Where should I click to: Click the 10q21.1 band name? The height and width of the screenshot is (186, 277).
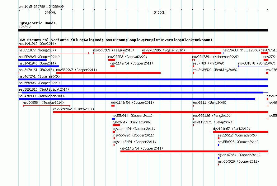click(25, 27)
